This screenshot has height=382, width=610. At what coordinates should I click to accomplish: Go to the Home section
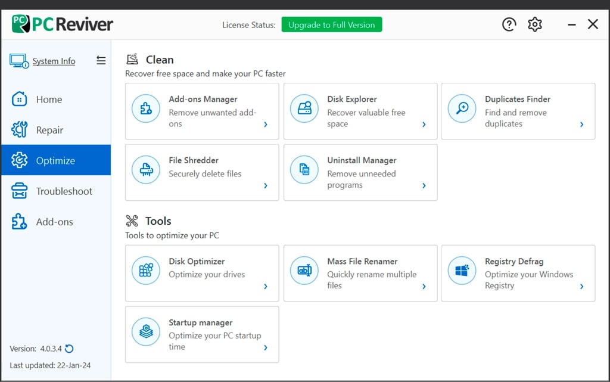coord(49,100)
